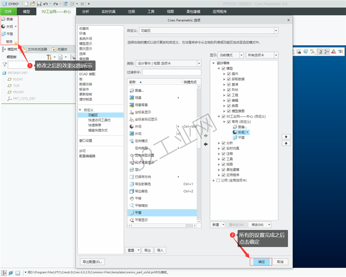
Task: Toggle the 92工业网——朴心 (自定义) checkbox
Action: (x=224, y=117)
